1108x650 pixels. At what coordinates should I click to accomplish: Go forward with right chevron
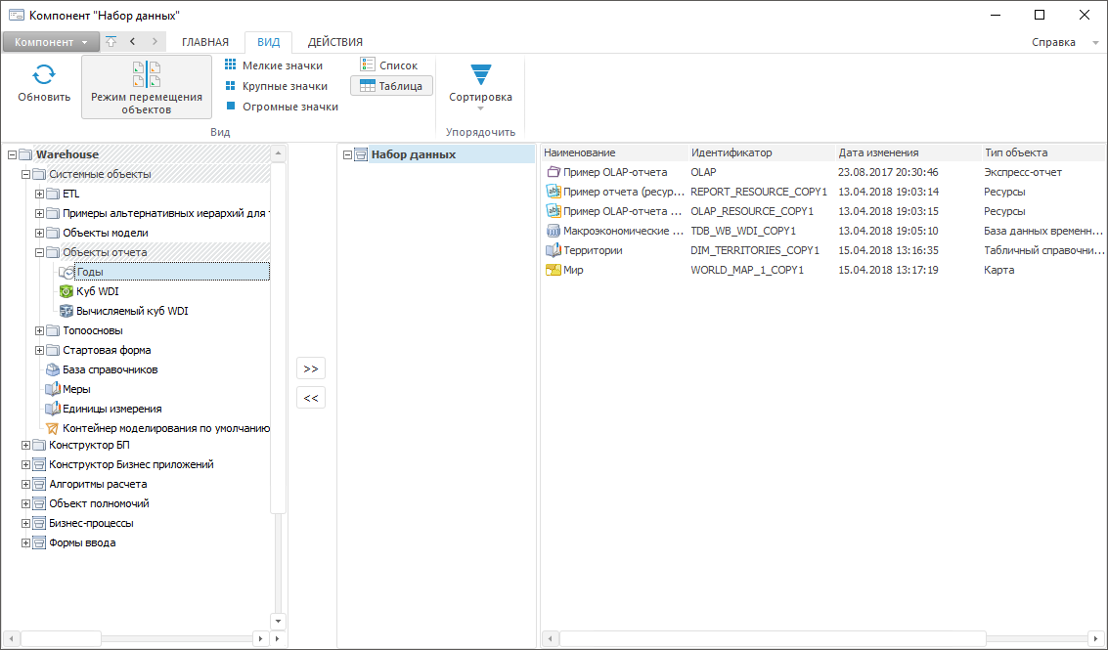click(x=155, y=42)
